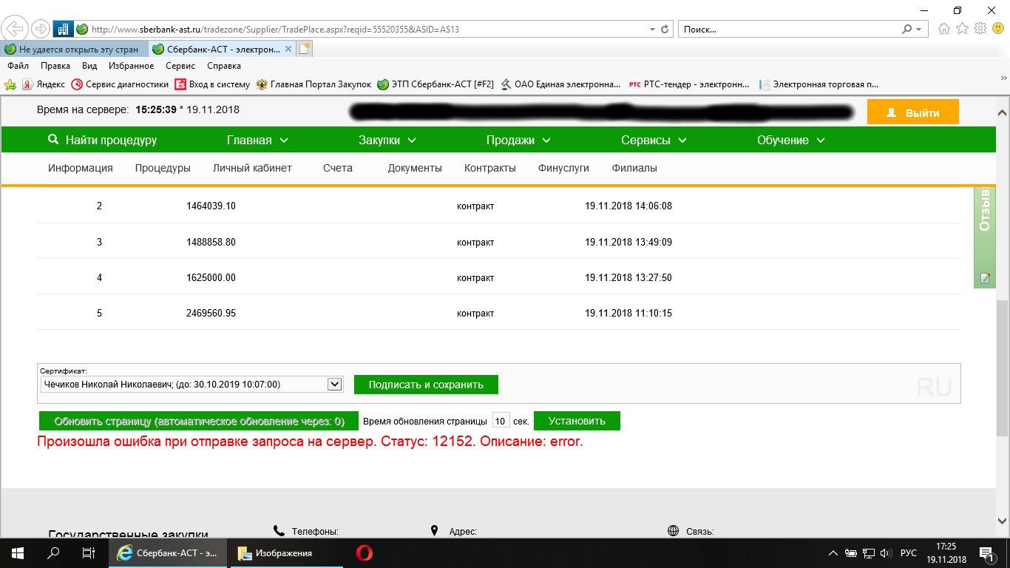Go to the Личный кабинет tab
Screen dimensions: 1010x568
coord(252,168)
